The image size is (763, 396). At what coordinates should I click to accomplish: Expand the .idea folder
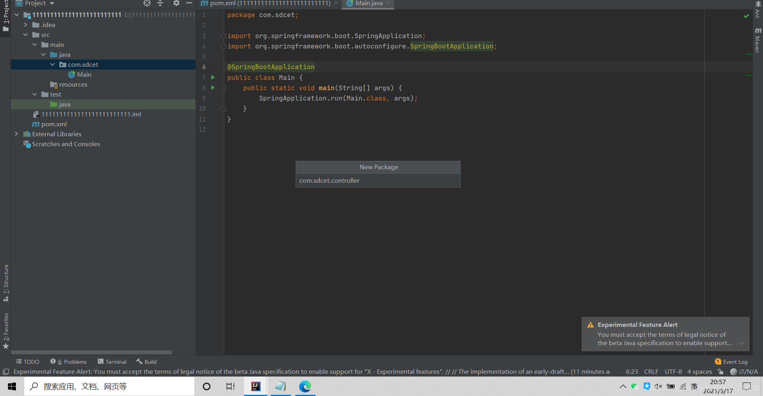click(25, 25)
